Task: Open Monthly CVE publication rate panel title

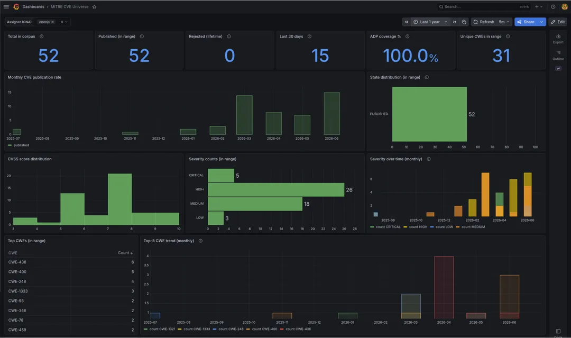Action: tap(34, 77)
